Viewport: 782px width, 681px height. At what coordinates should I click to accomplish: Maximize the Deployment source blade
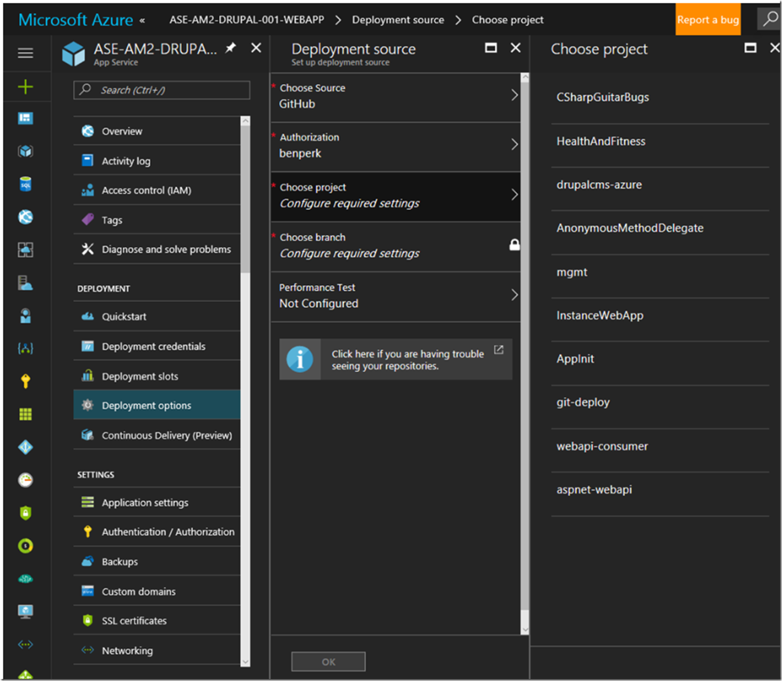pos(491,48)
